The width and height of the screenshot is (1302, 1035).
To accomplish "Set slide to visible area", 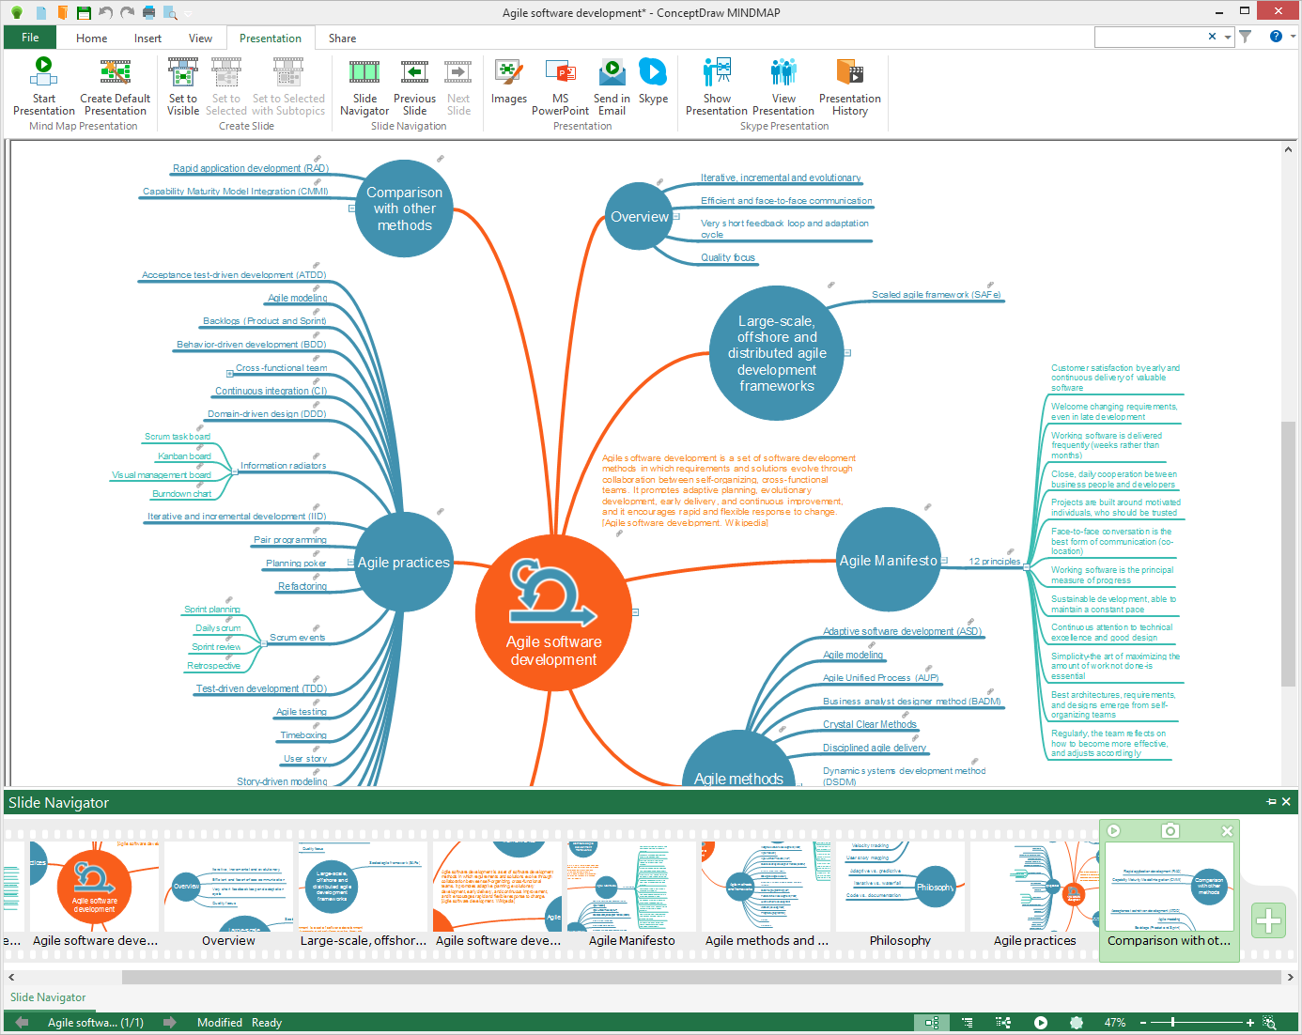I will pos(183,85).
